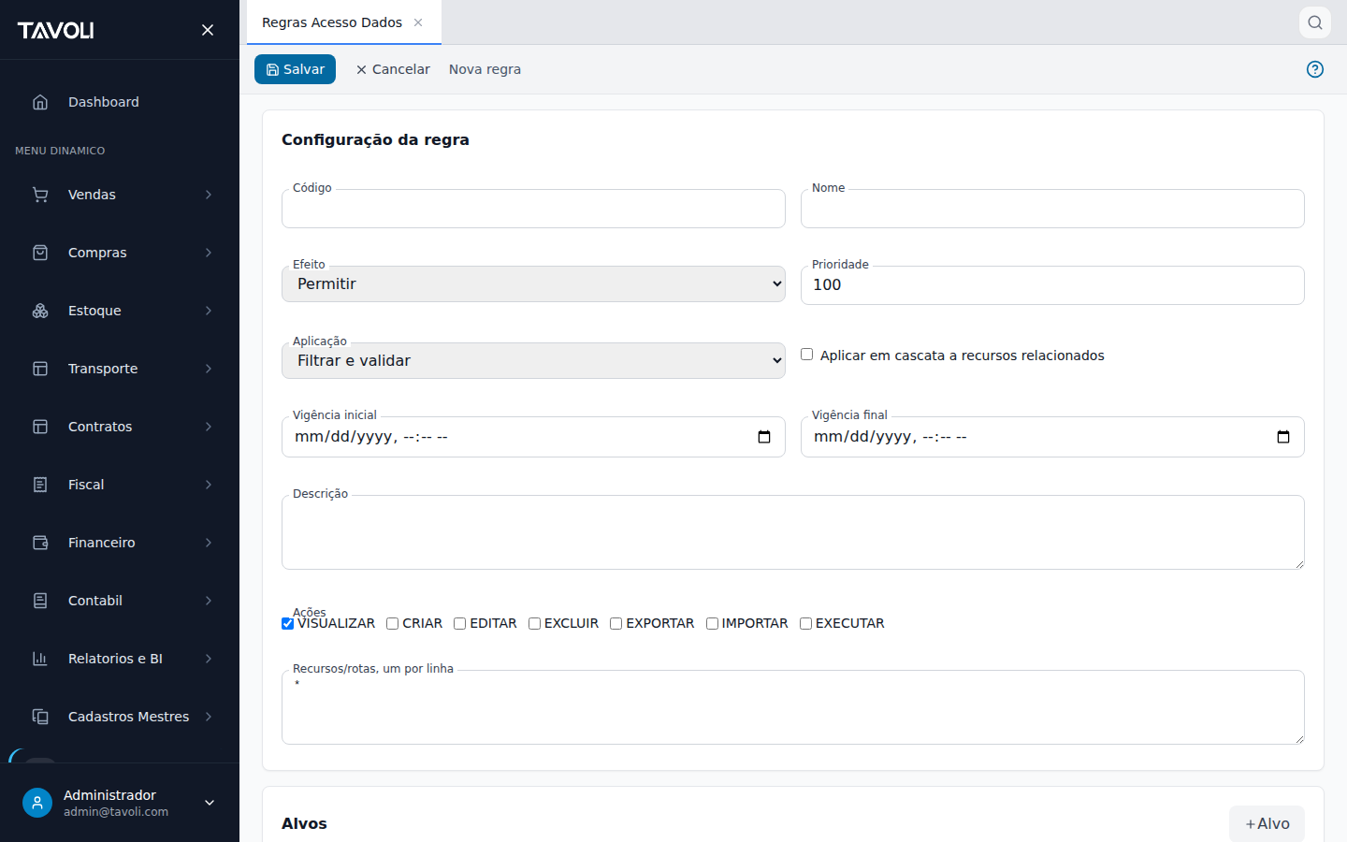1347x842 pixels.
Task: Click the Fiscal document icon
Action: (x=40, y=485)
